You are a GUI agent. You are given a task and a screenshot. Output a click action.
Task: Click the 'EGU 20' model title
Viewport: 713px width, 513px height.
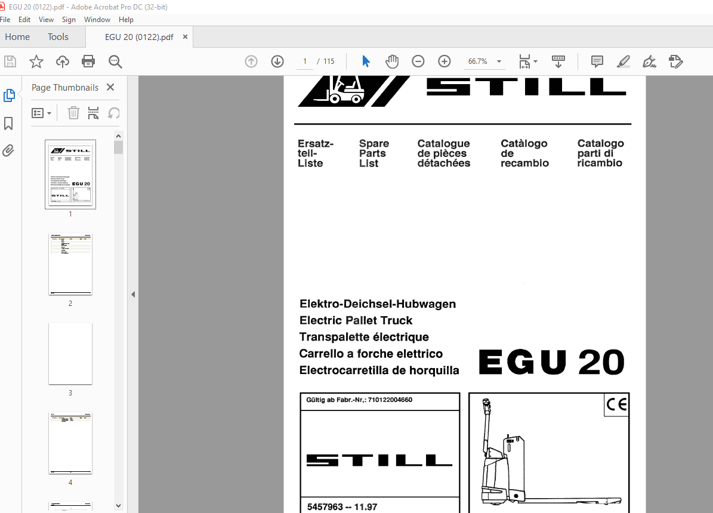551,362
